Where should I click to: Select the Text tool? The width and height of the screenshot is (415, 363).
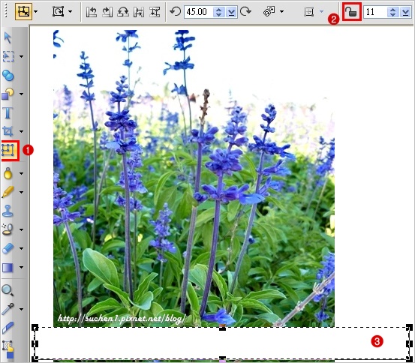(8, 112)
